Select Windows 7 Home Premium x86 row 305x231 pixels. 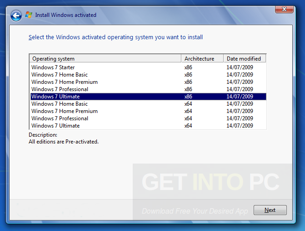point(148,82)
